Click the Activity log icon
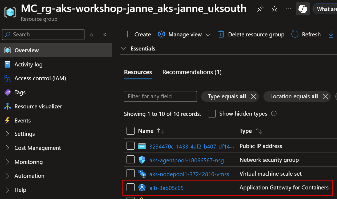This screenshot has width=337, height=199. (x=7, y=64)
